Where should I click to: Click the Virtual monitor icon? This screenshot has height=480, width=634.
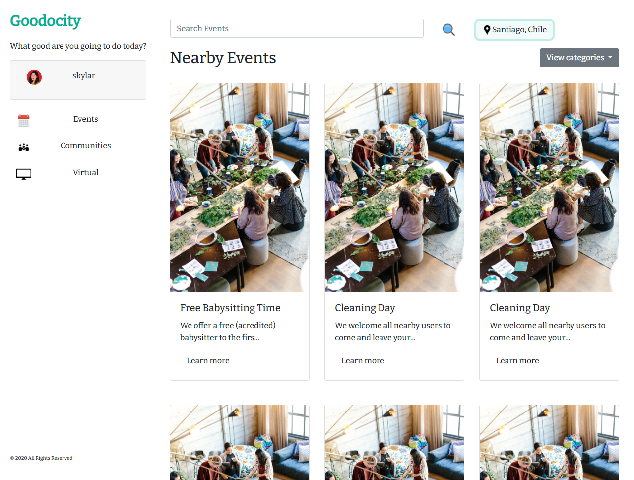(x=24, y=174)
